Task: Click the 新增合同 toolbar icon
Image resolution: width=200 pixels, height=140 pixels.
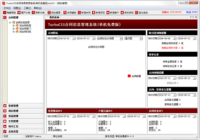Action: (79, 12)
